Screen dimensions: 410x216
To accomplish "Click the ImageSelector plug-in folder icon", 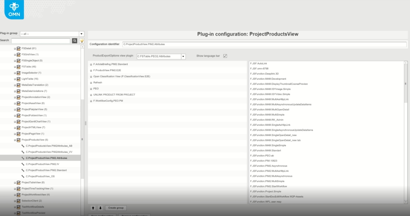I will coord(18,73).
